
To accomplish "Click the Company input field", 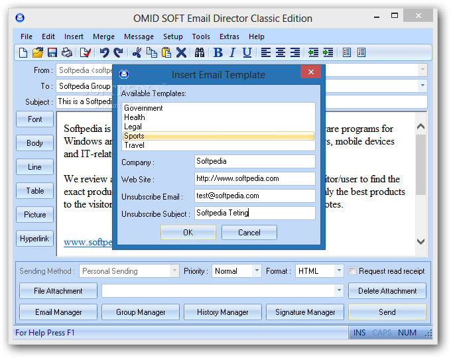I will tap(255, 161).
